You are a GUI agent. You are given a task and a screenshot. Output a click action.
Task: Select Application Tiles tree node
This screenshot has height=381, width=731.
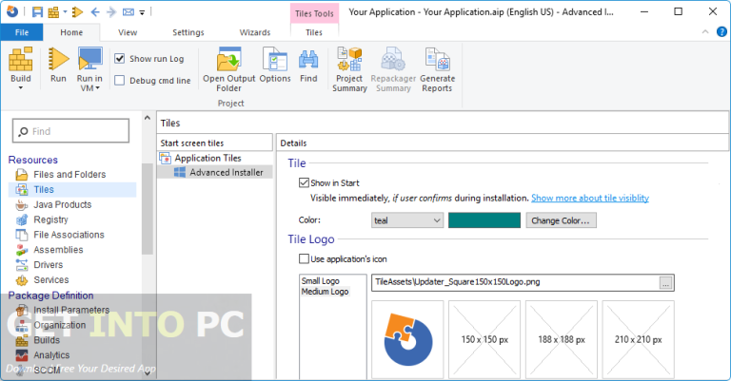pyautogui.click(x=207, y=158)
